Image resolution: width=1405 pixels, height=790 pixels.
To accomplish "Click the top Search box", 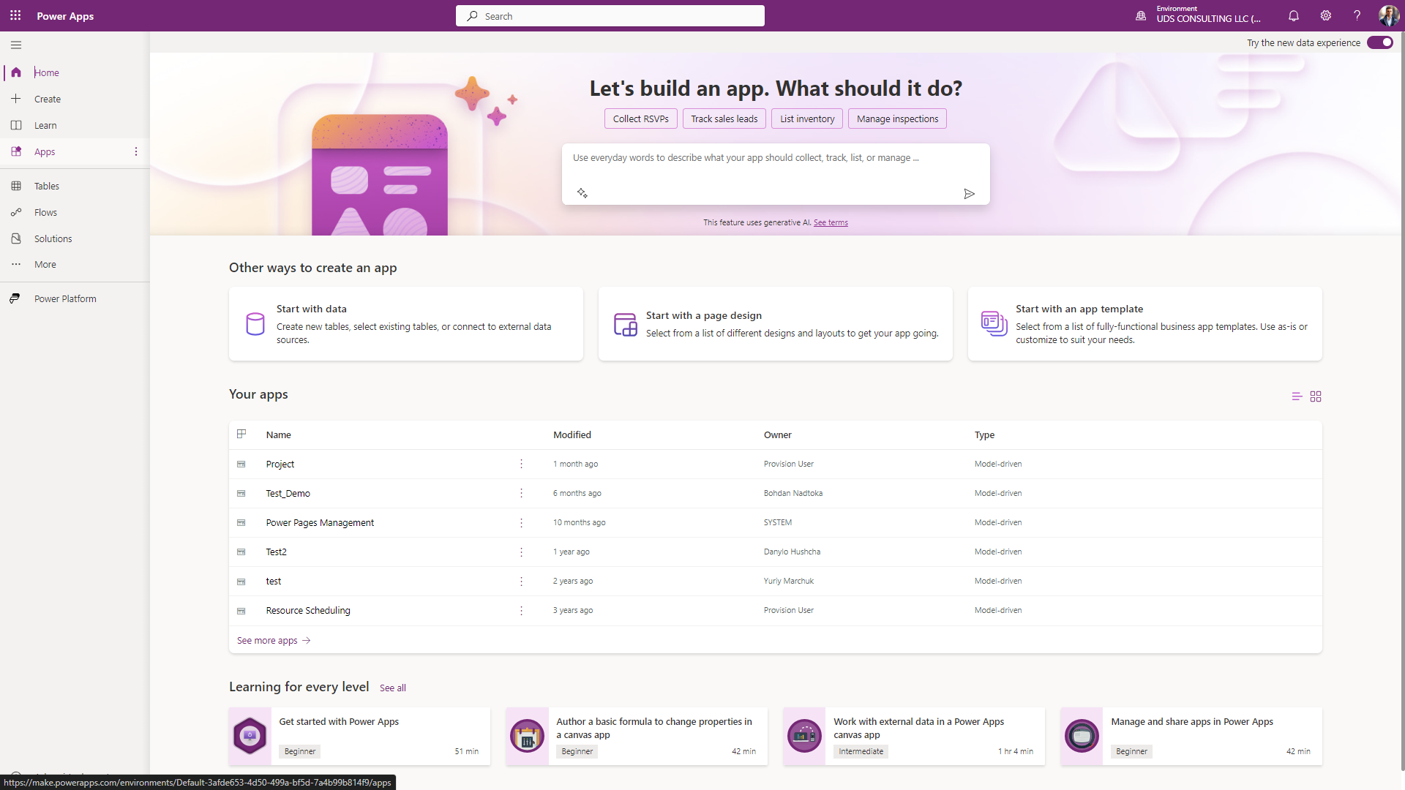I will pyautogui.click(x=610, y=15).
